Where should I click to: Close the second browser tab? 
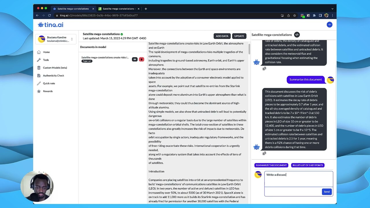pyautogui.click(x=138, y=9)
